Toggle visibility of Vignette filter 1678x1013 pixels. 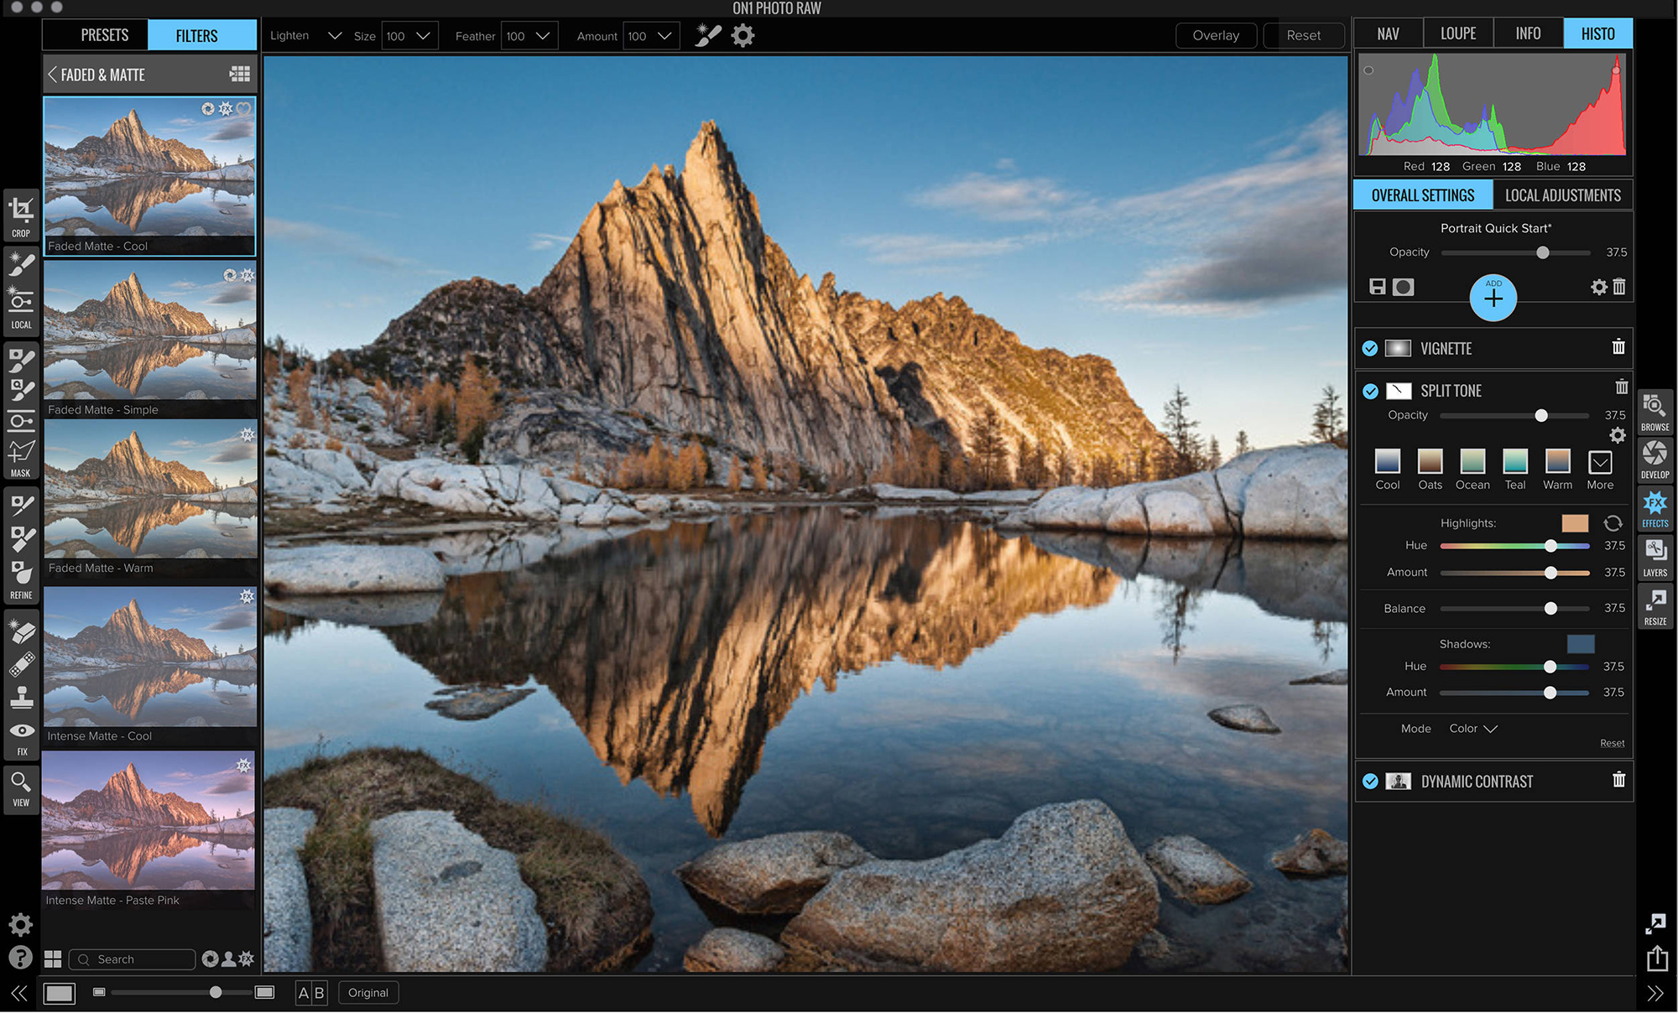[1373, 349]
